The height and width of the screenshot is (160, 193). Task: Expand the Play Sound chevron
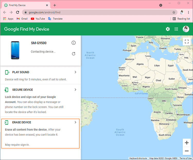(75, 72)
